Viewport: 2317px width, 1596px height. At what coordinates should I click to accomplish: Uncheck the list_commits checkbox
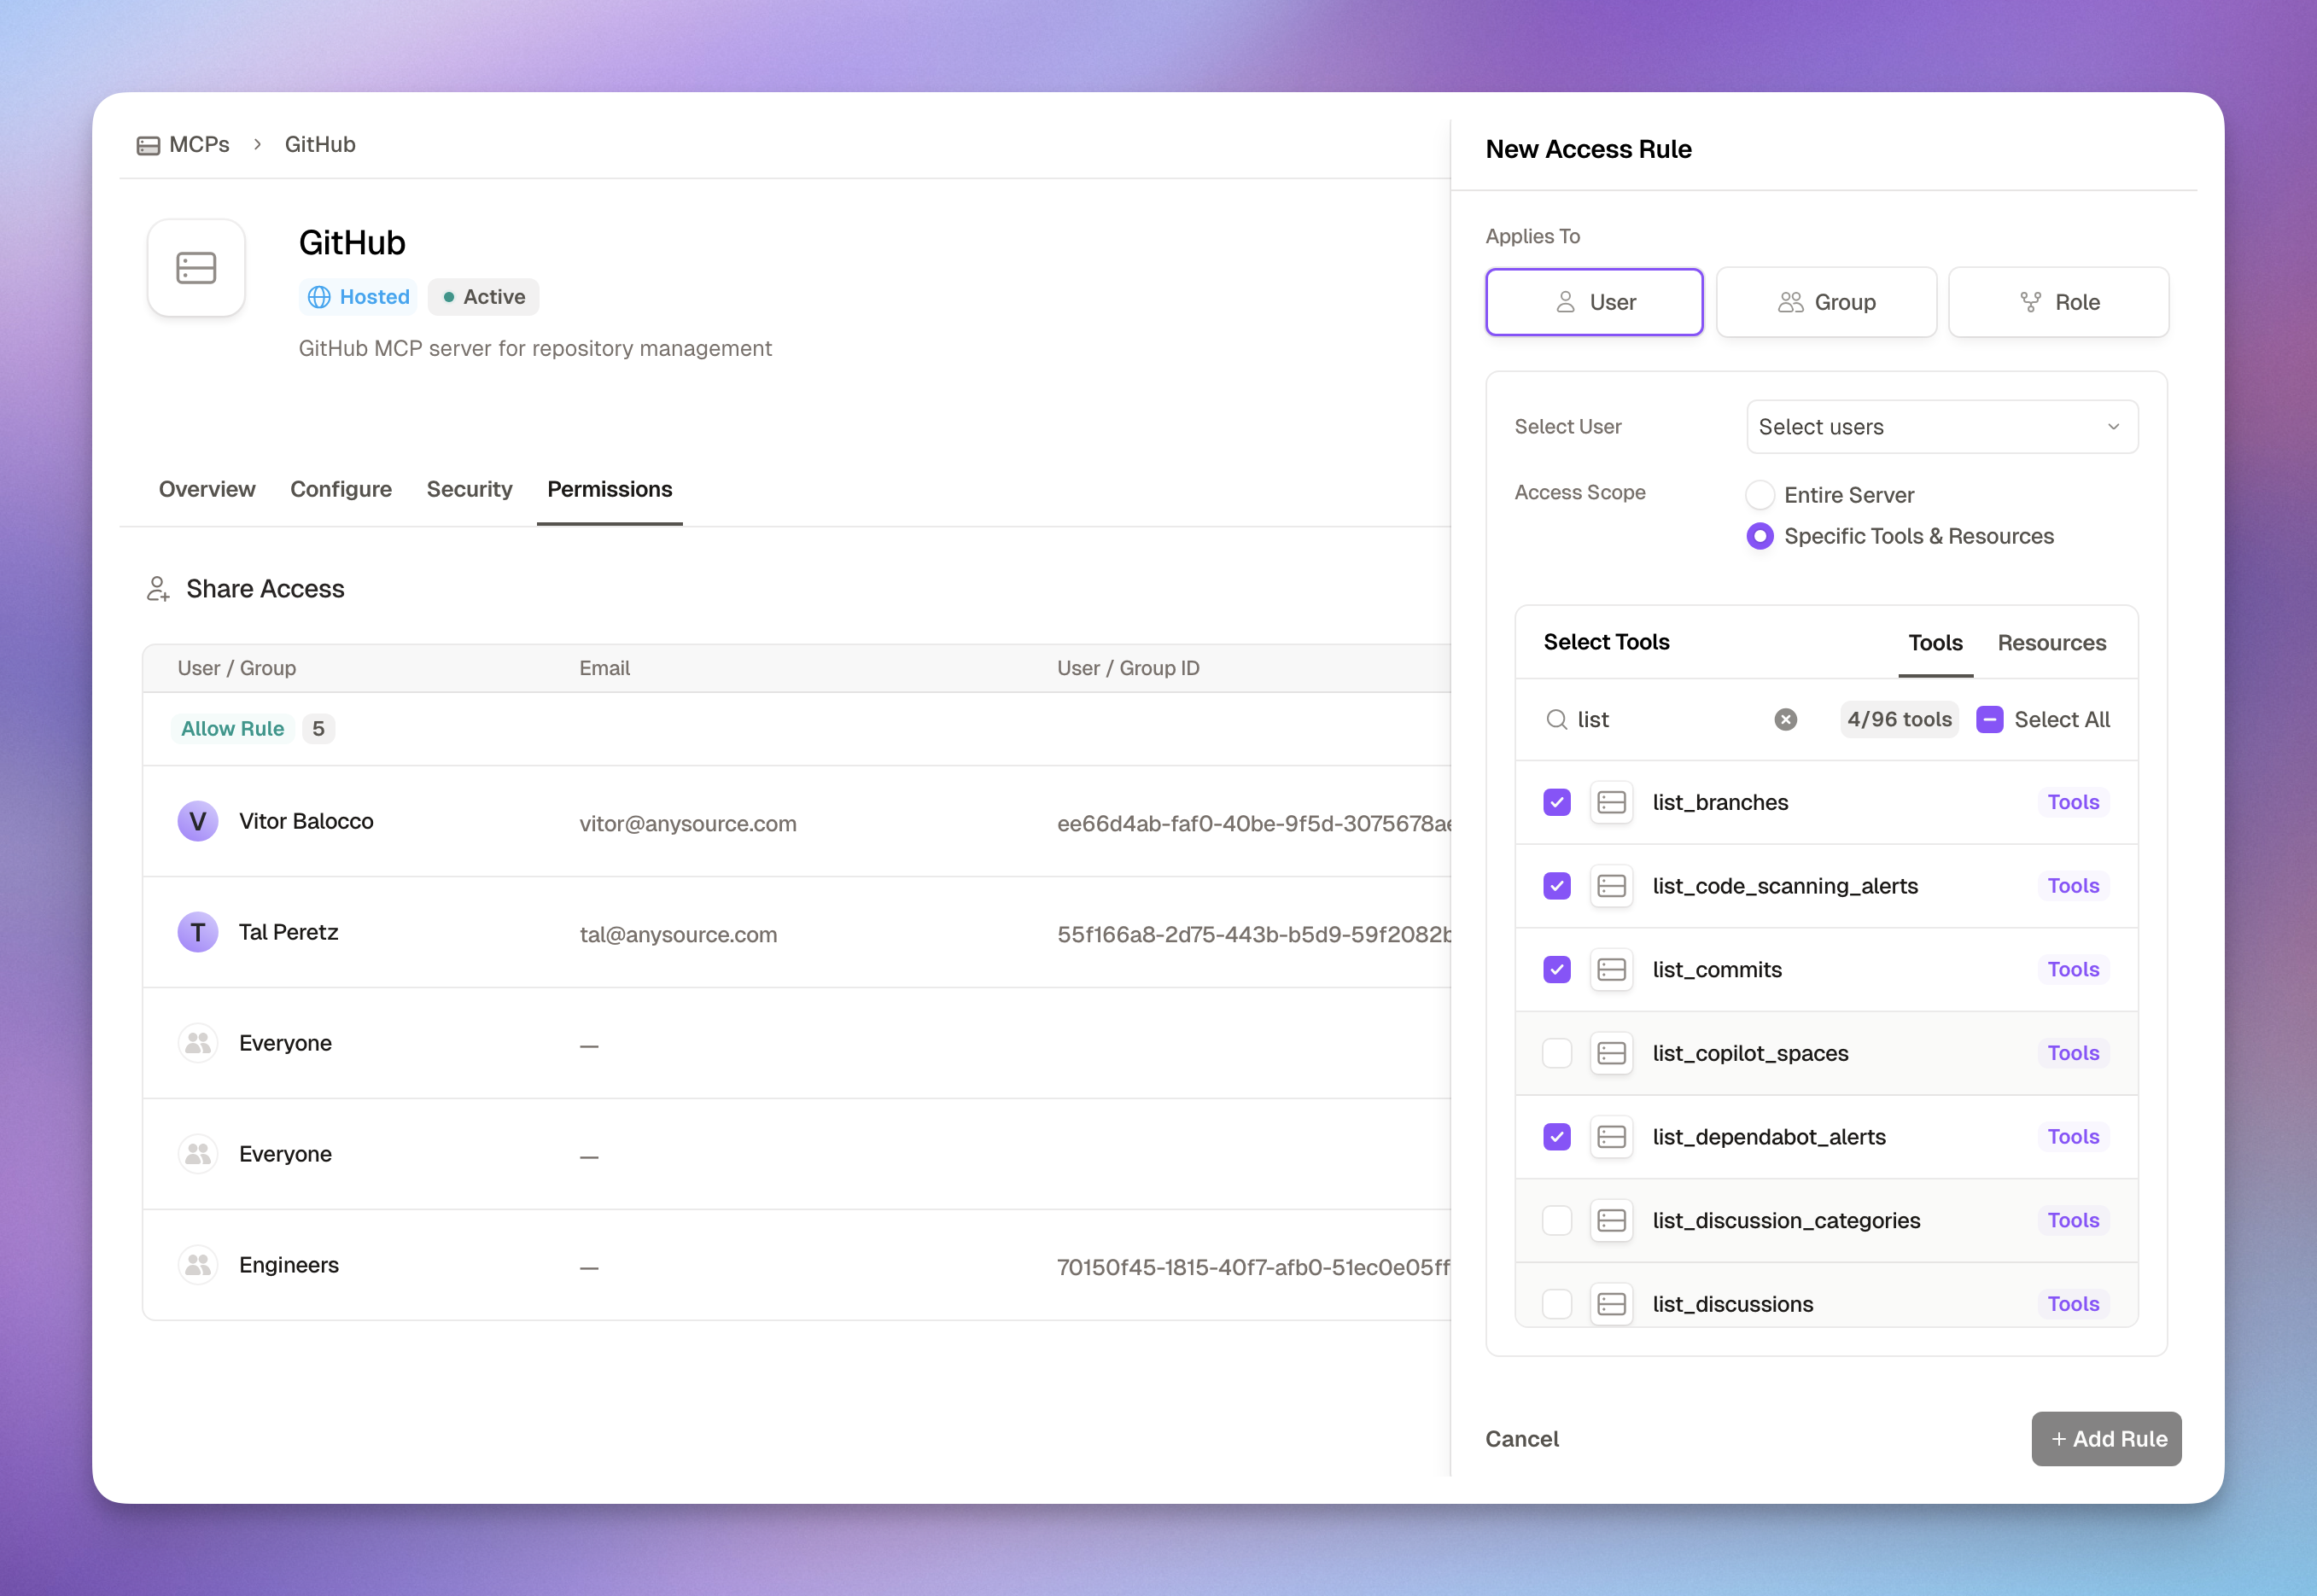1557,969
